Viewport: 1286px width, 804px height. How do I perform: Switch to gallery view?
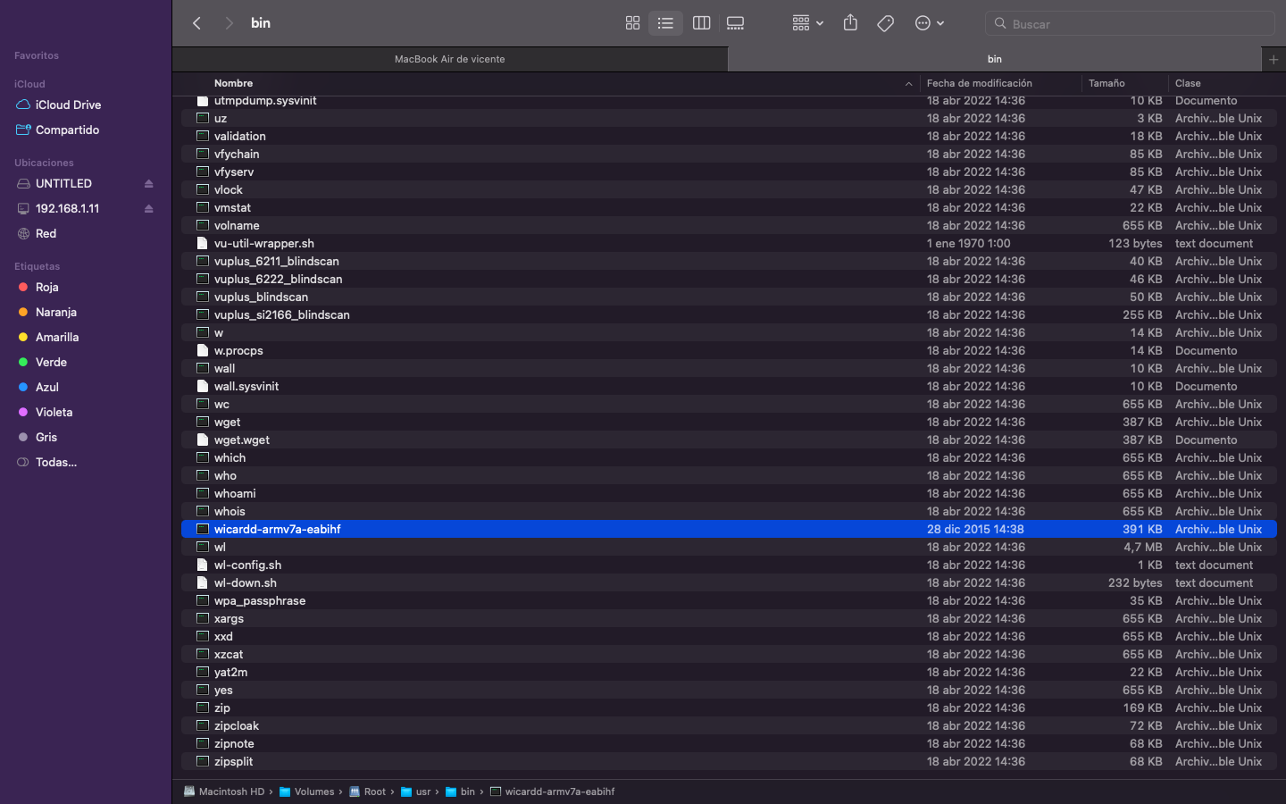click(x=735, y=23)
